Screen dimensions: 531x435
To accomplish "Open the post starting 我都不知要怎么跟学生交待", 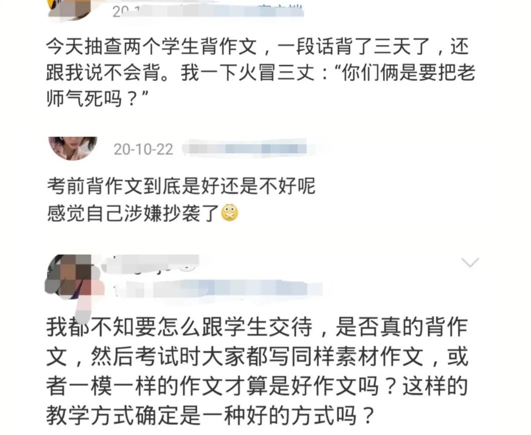I will pos(257,371).
